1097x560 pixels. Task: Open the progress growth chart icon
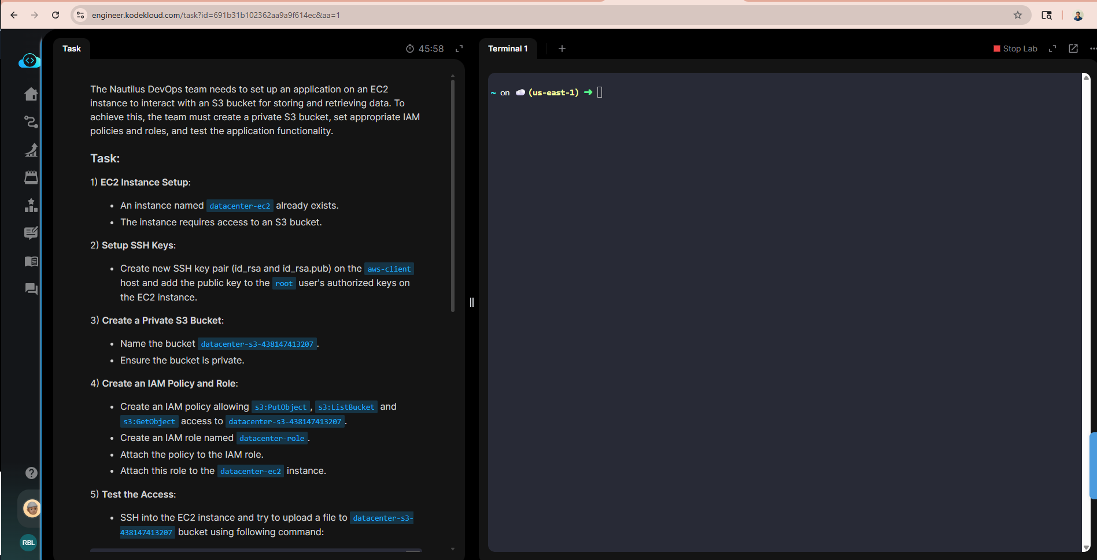point(31,150)
